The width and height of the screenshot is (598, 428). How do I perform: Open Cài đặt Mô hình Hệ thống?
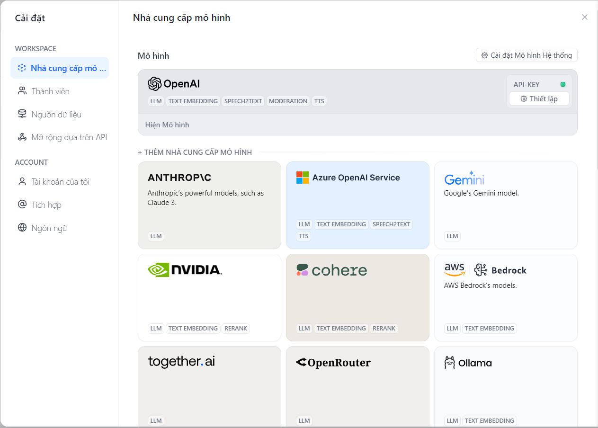527,55
